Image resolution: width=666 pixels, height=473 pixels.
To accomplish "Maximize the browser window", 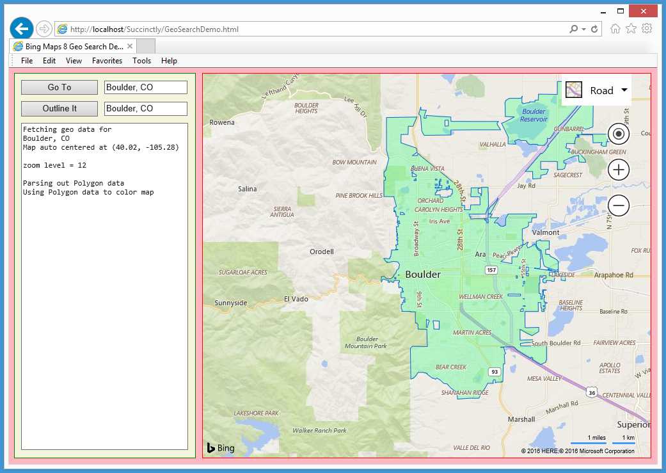I will point(621,11).
